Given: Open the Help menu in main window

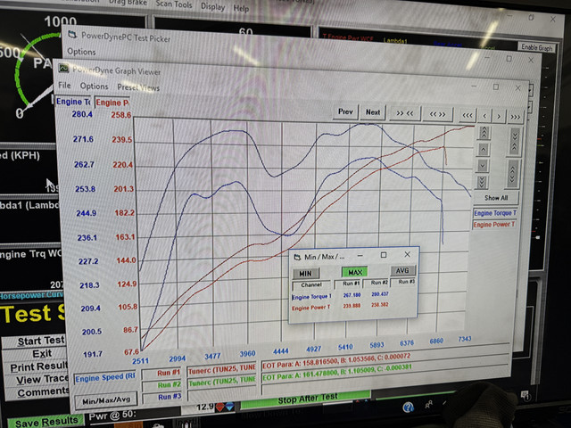Looking at the screenshot, I should (241, 8).
